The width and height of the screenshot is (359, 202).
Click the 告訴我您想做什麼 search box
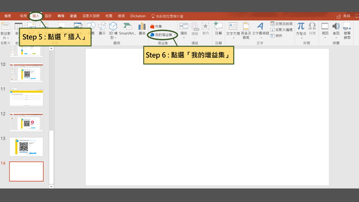pyautogui.click(x=170, y=16)
